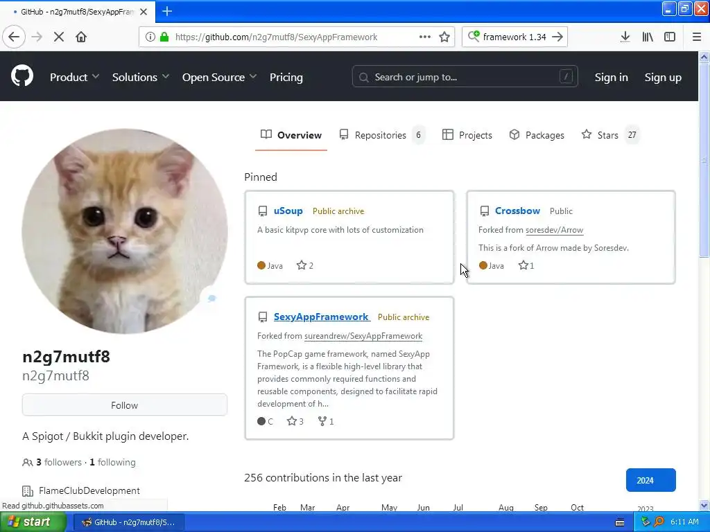Toggle the sidebar view icon
710x532 pixels.
point(670,37)
